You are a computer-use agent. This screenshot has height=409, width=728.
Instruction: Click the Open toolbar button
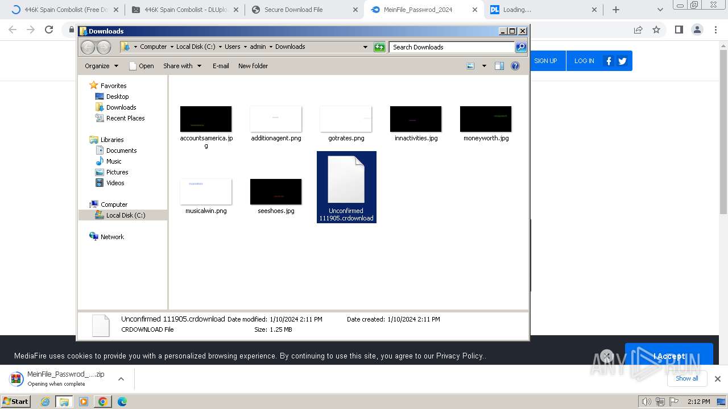tap(141, 66)
